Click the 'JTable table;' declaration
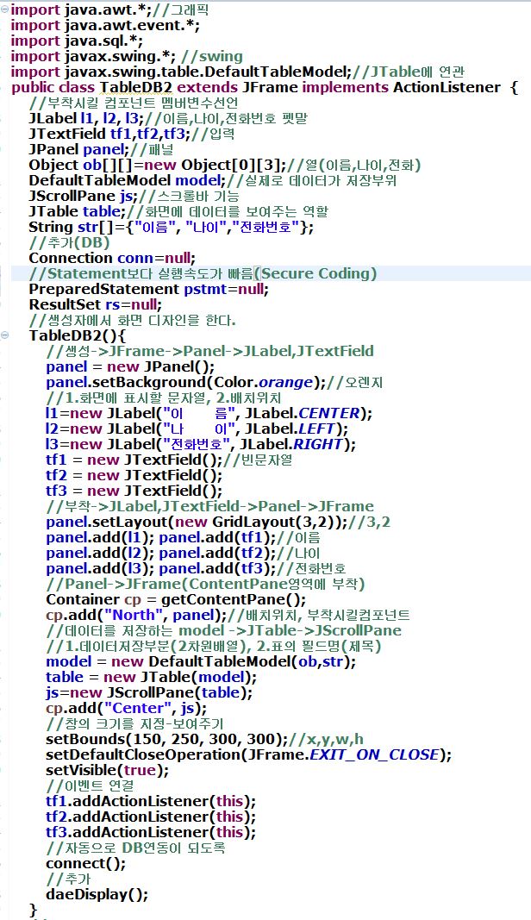Screen dimensions: 531x920 coord(178,211)
